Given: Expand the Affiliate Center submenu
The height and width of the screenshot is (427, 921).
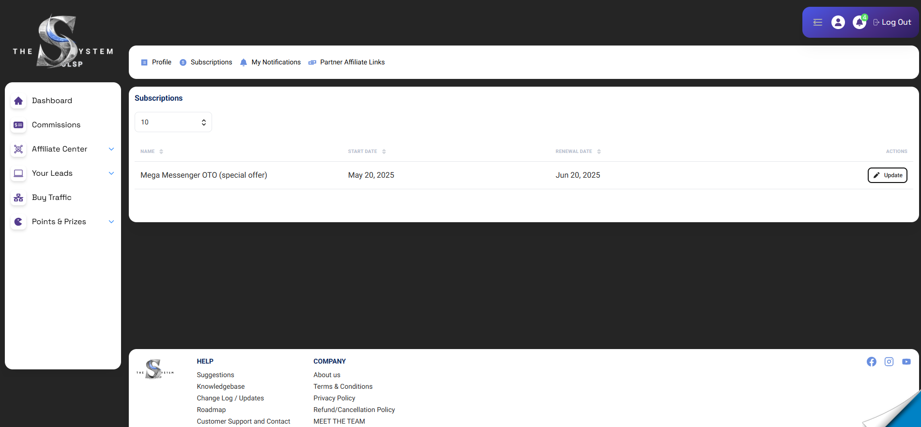Looking at the screenshot, I should 111,149.
